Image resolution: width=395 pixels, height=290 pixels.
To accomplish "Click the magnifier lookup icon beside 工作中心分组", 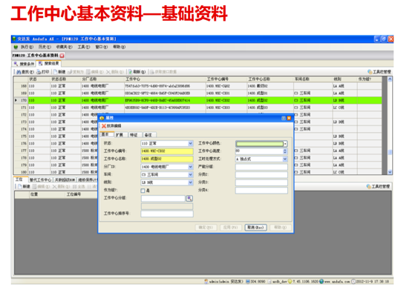I will point(189,199).
